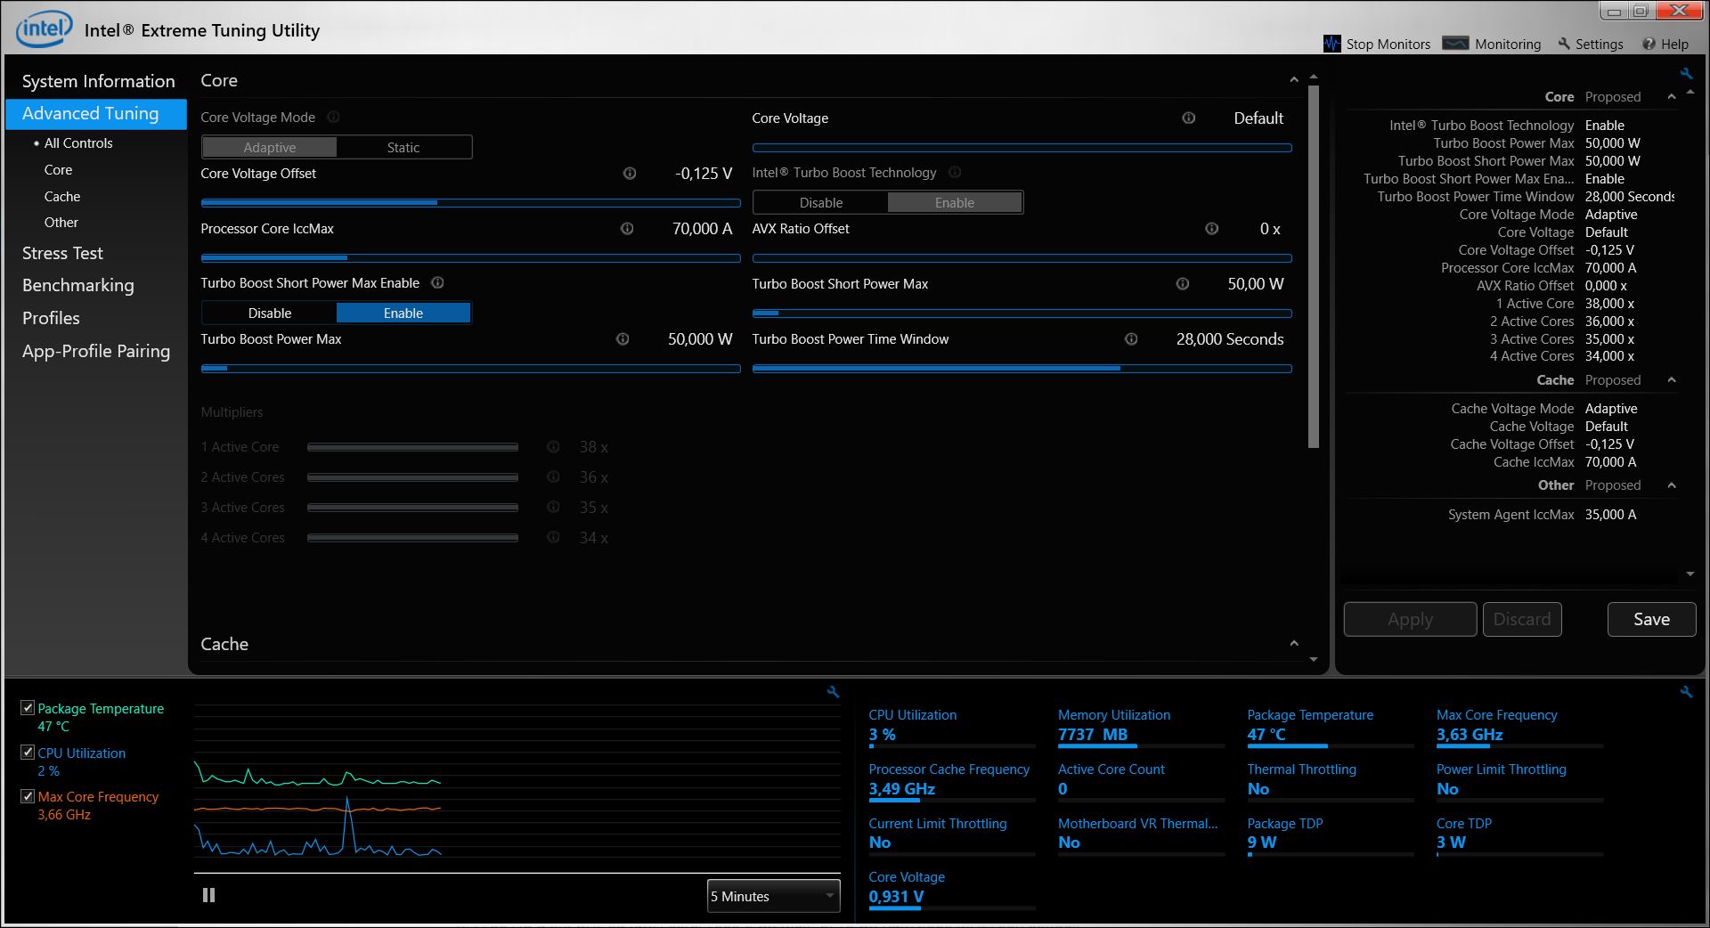The width and height of the screenshot is (1710, 928).
Task: Show info for 1 Active Core multiplier
Action: click(553, 447)
